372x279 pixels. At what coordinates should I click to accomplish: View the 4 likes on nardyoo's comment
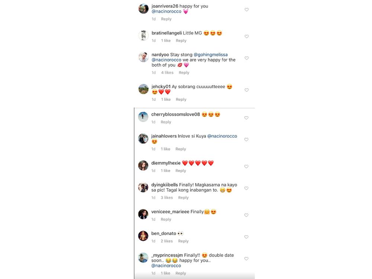point(167,73)
